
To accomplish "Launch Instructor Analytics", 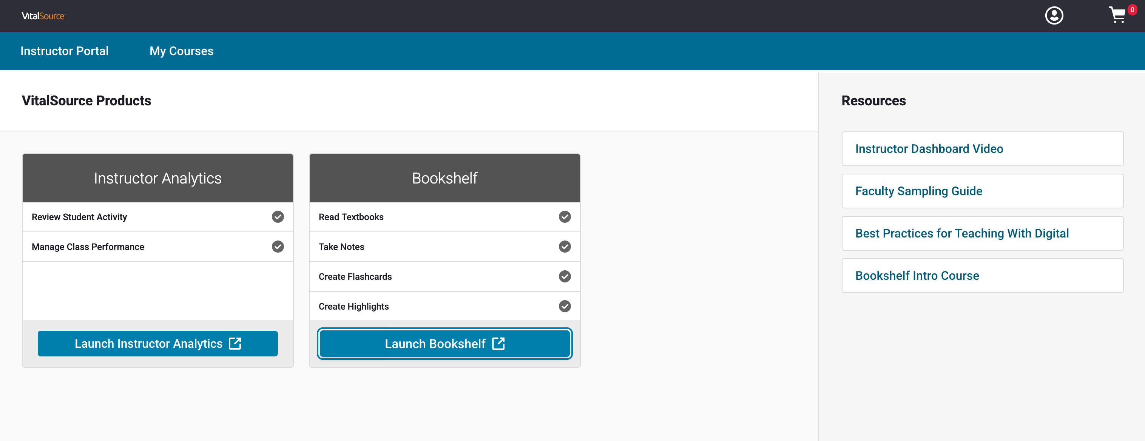I will [158, 343].
